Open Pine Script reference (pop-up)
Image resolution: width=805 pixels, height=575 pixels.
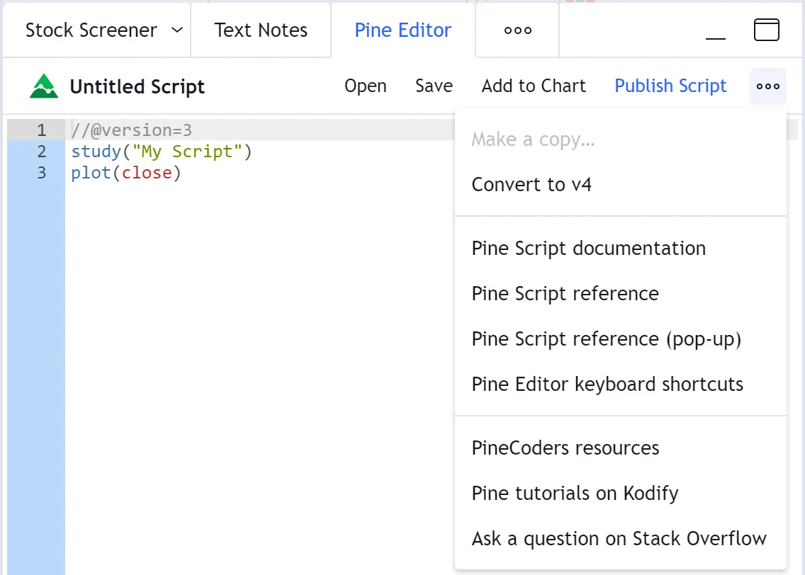pos(606,339)
